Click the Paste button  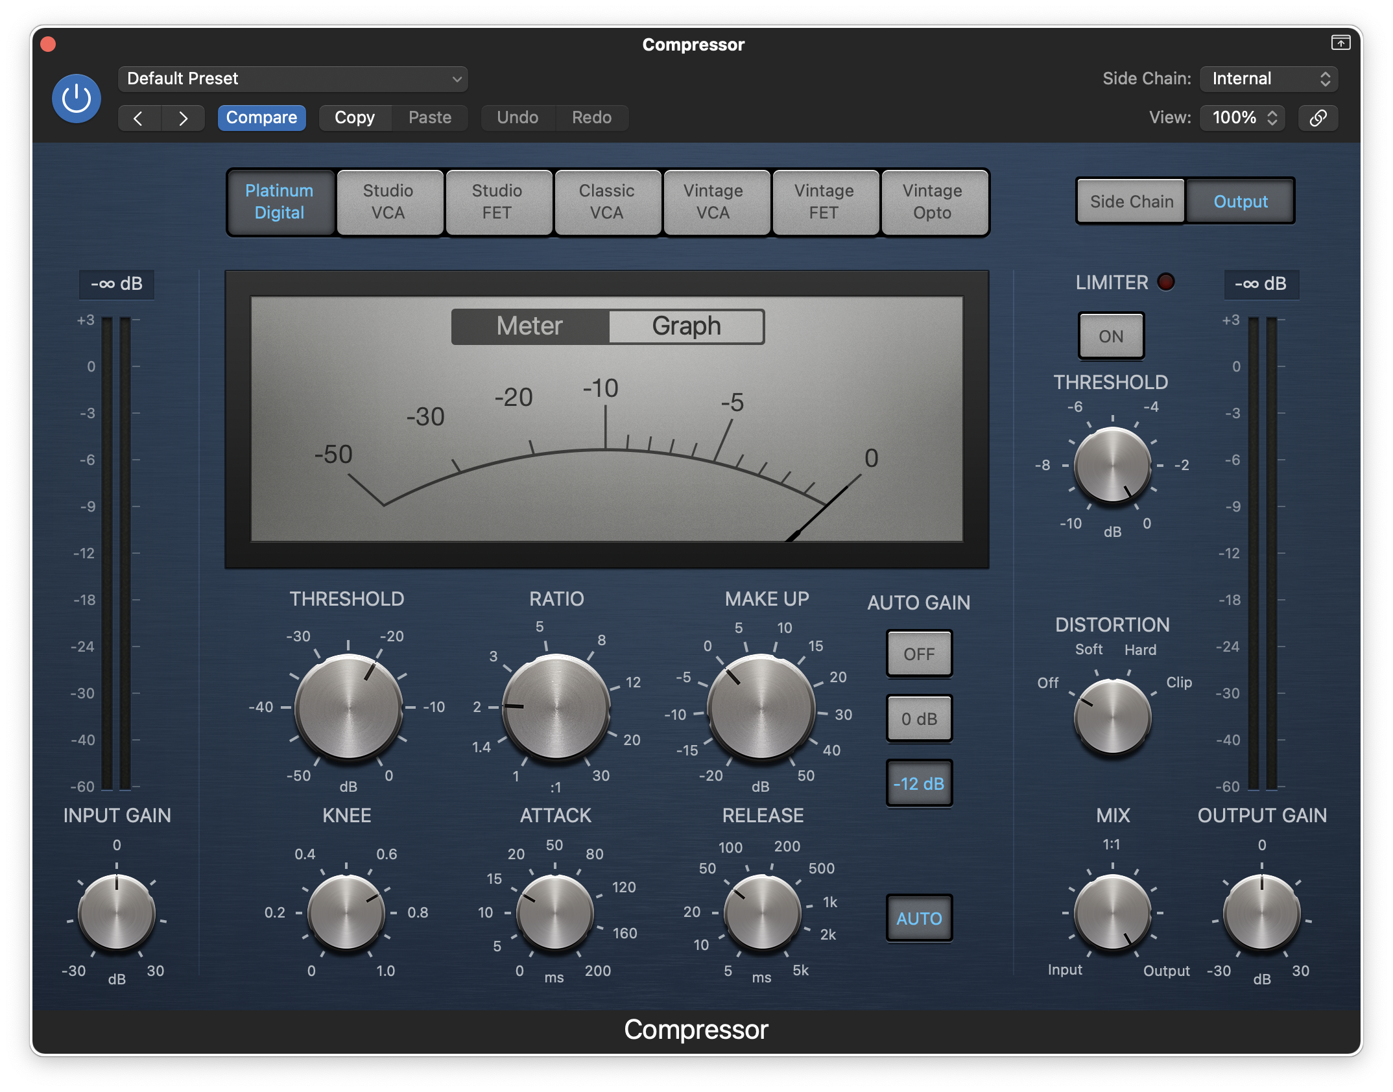click(x=430, y=118)
